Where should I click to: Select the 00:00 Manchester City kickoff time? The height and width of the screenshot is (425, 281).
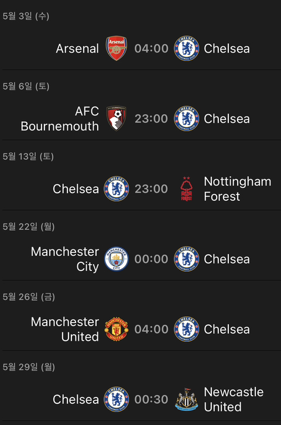point(152,259)
